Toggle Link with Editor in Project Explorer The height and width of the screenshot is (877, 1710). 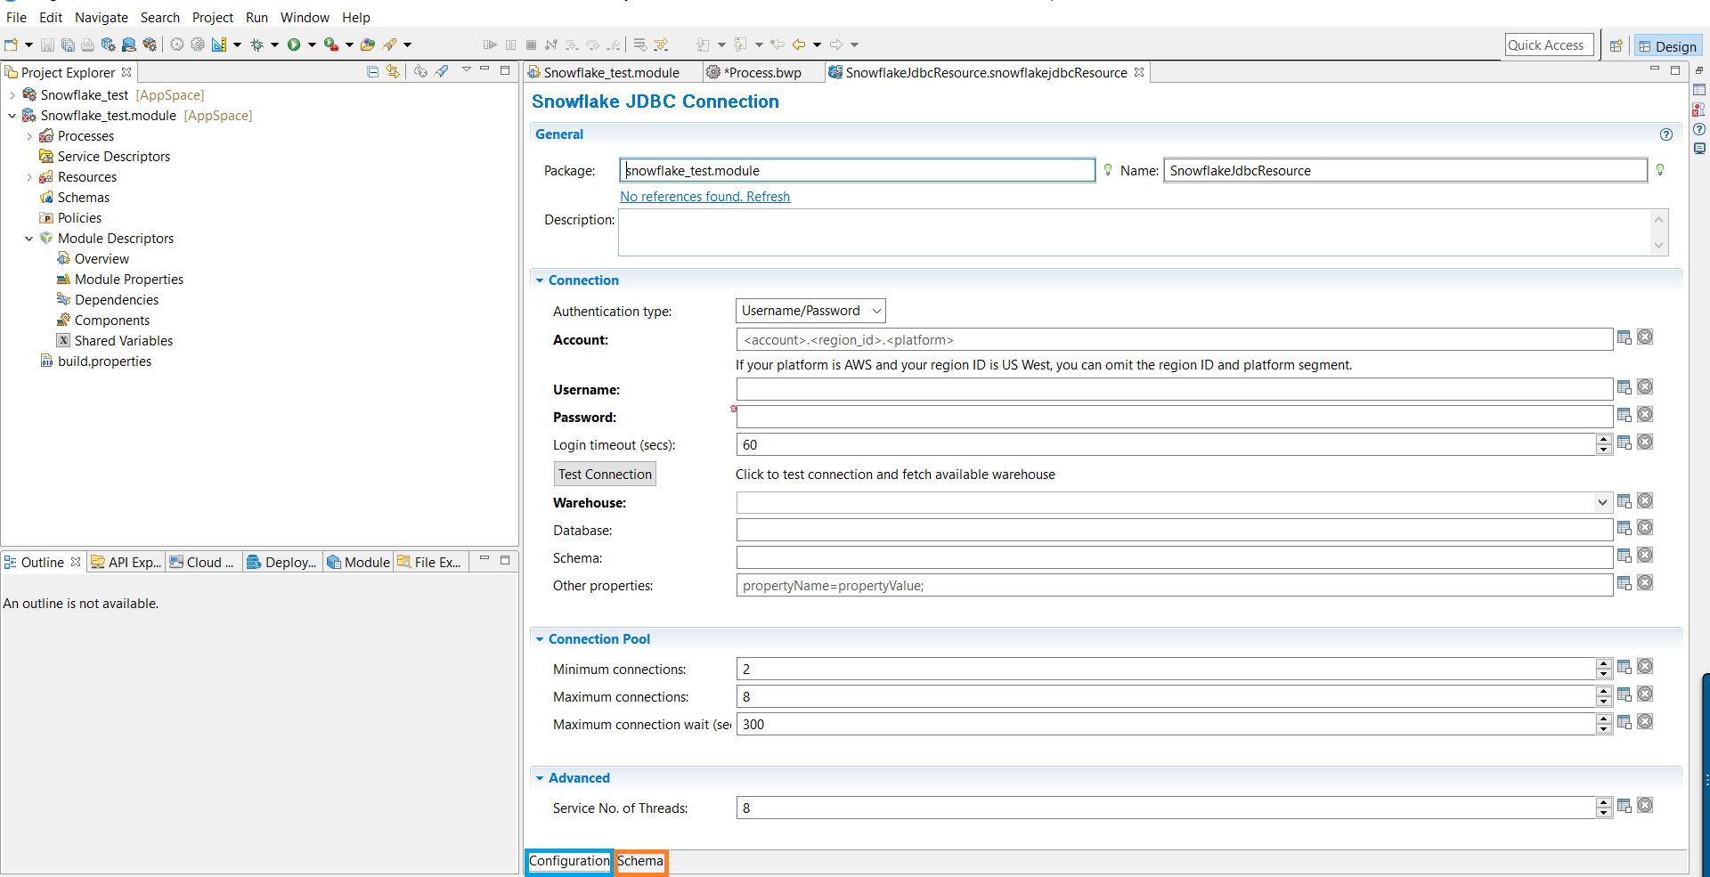393,72
